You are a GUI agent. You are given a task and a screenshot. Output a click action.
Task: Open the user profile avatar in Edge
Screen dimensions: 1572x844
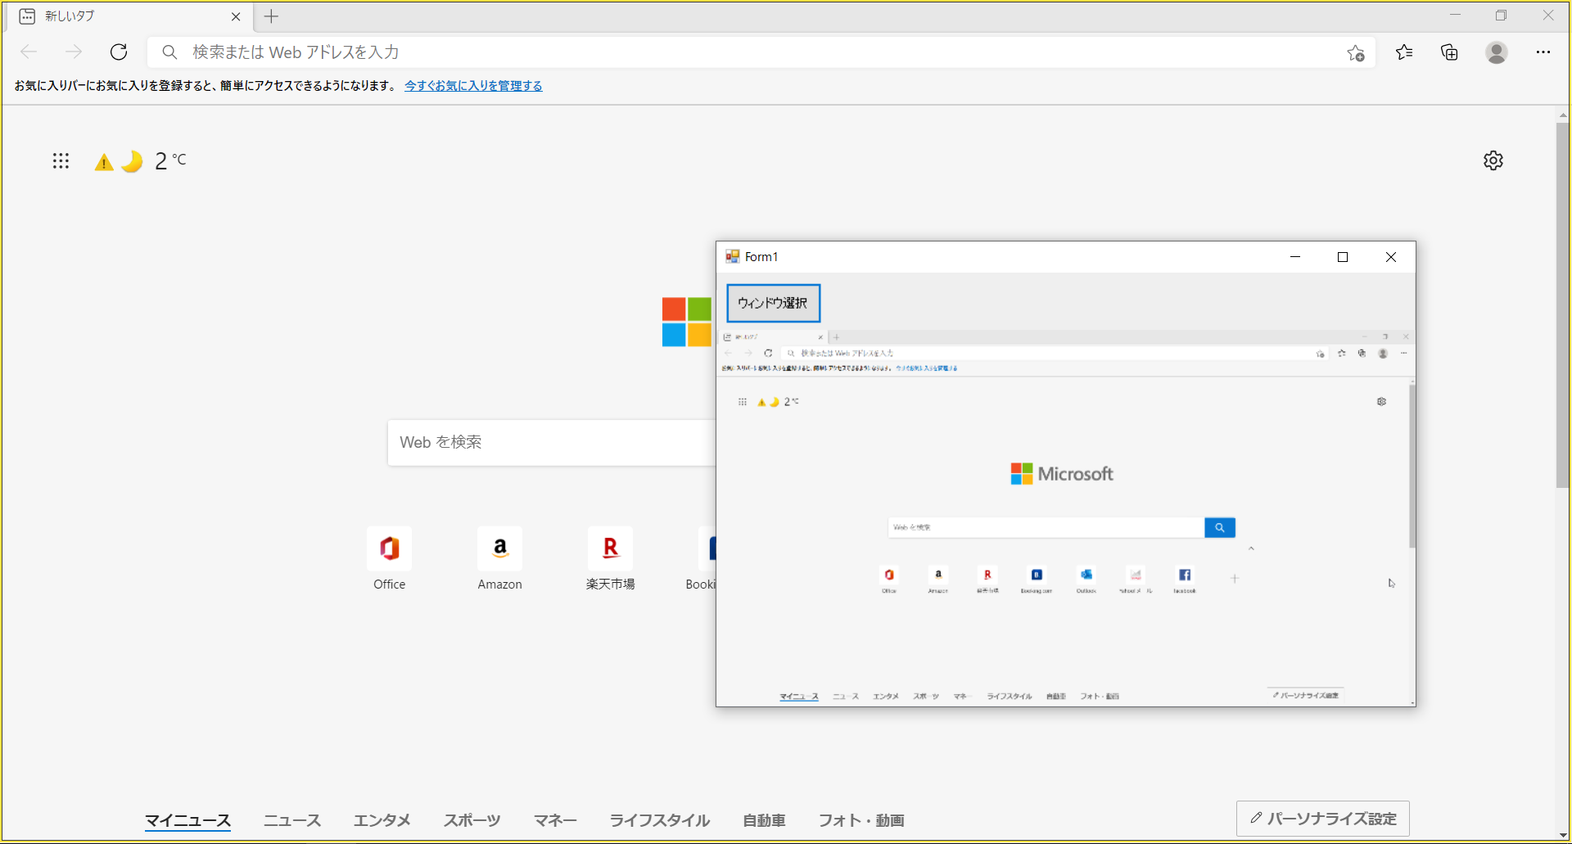[x=1497, y=52]
